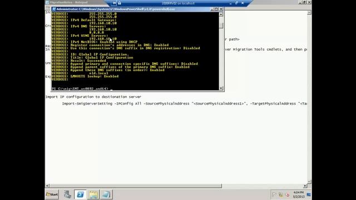Switch to the Notepad taskbar icon

[x=106, y=194]
